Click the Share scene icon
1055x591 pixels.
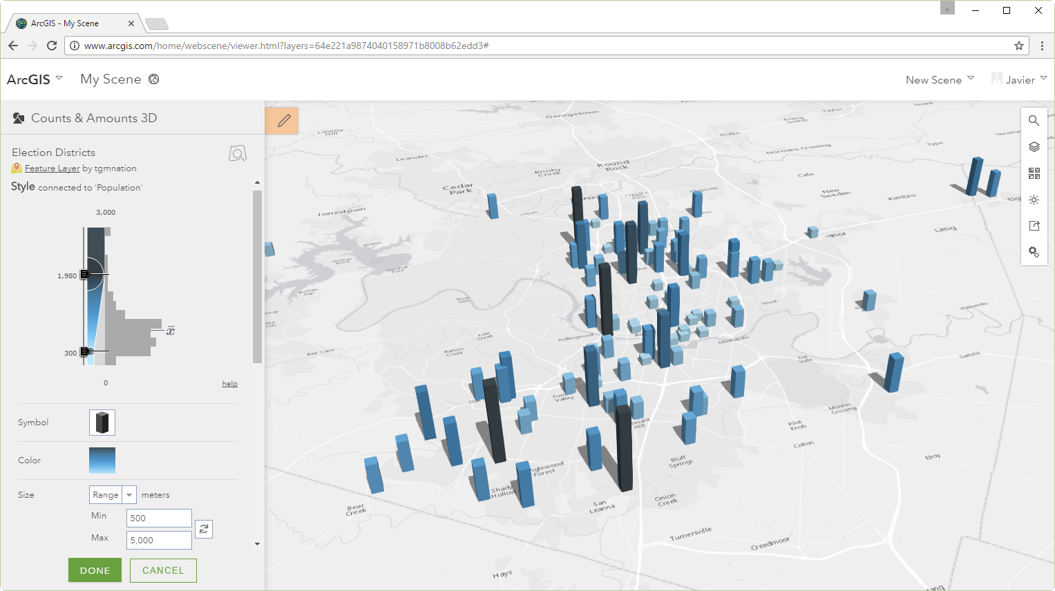pyautogui.click(x=1034, y=226)
